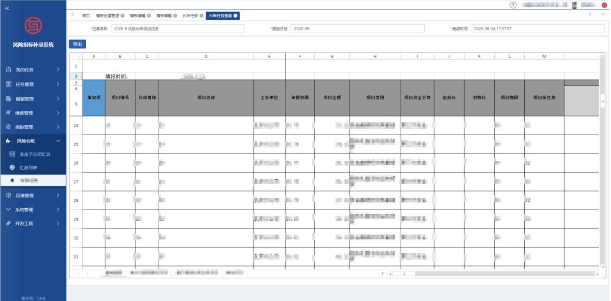Click the user avatar icon in header

[574, 5]
